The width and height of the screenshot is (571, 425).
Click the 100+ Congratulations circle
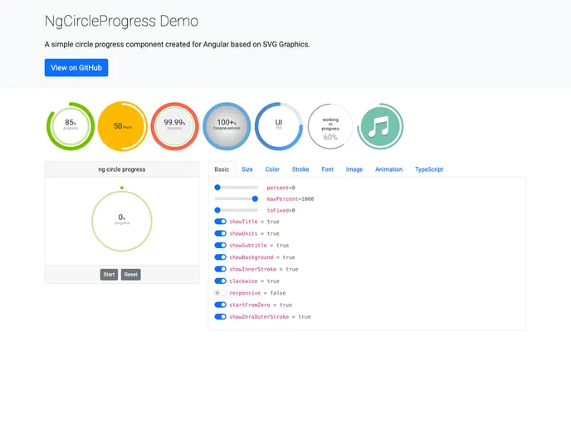coord(227,126)
